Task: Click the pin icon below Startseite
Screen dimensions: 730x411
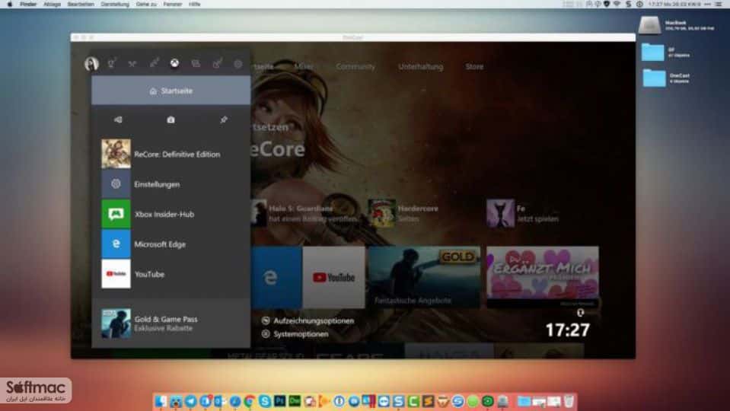Action: pos(224,119)
